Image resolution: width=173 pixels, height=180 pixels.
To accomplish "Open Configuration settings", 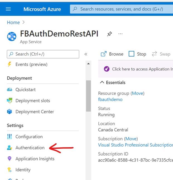I will click(x=29, y=137).
